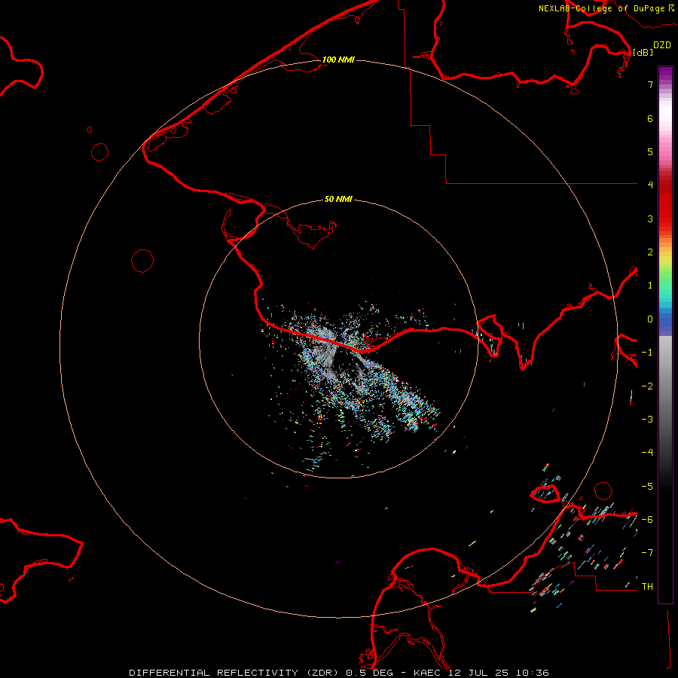Click the 5 value on the color scale
This screenshot has width=678, height=678.
pos(650,151)
